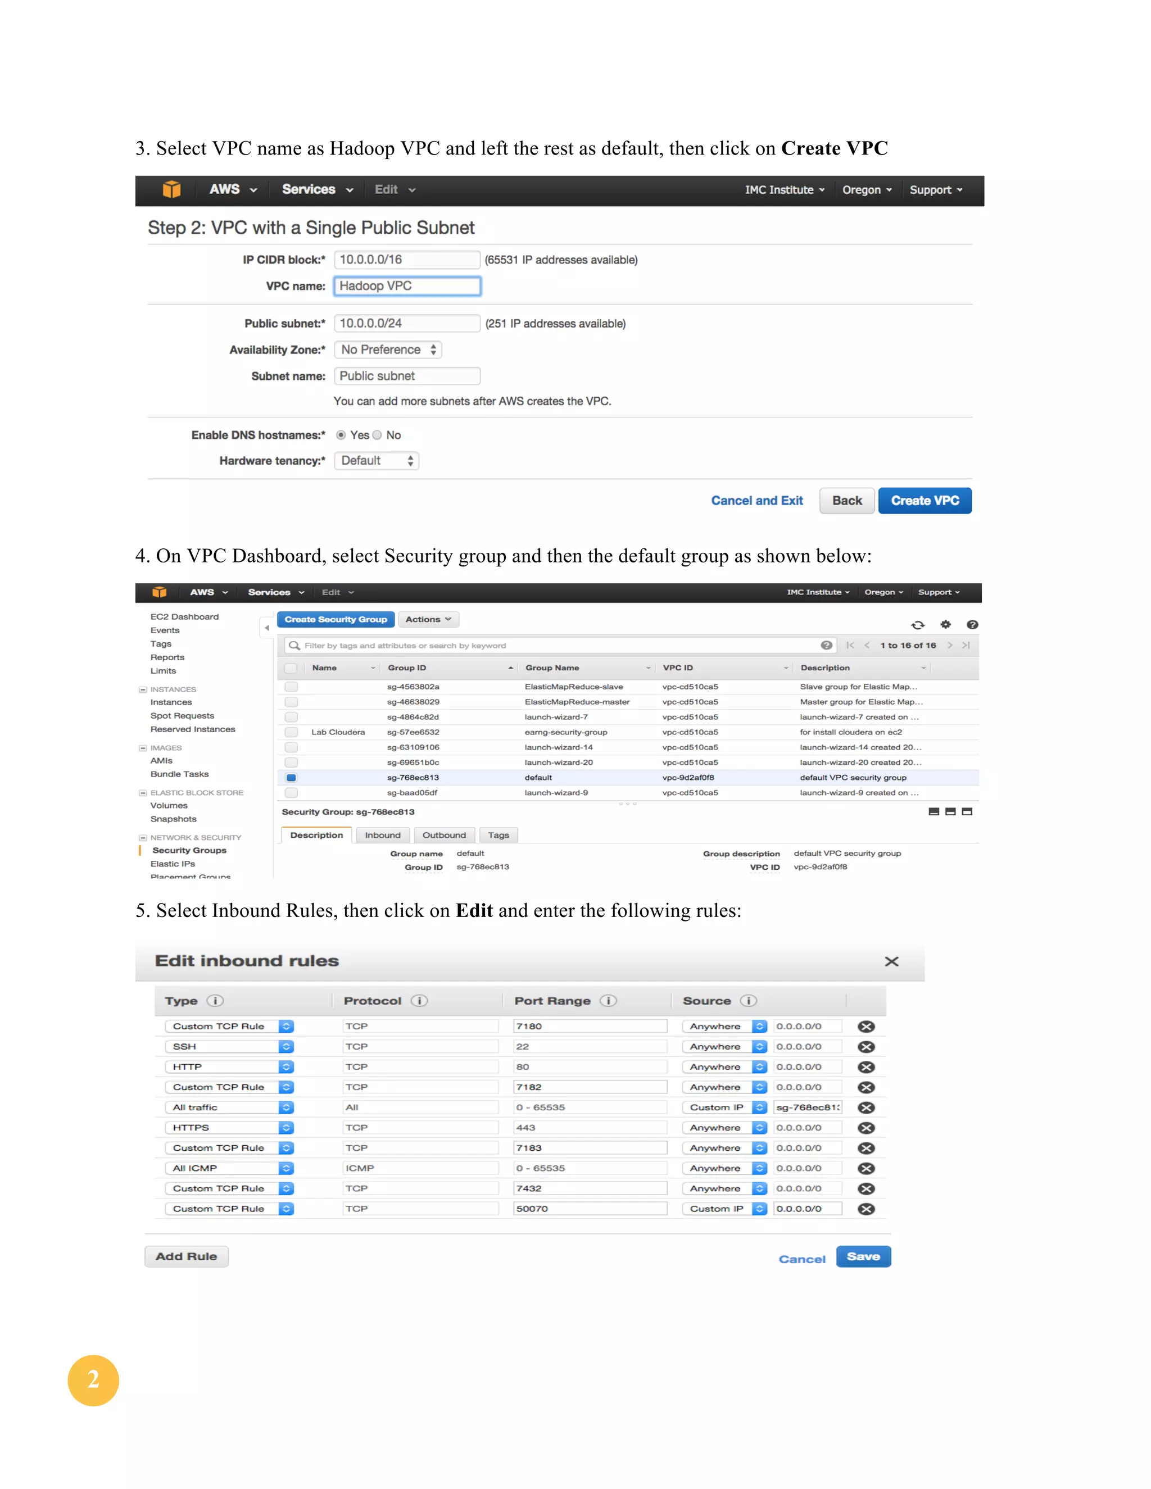The width and height of the screenshot is (1151, 1489).
Task: Click the Protocol column info icon
Action: [x=419, y=1001]
